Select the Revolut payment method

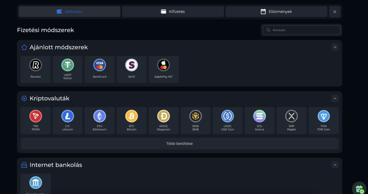click(x=36, y=69)
